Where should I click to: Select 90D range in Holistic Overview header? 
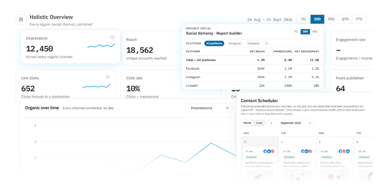click(x=331, y=19)
